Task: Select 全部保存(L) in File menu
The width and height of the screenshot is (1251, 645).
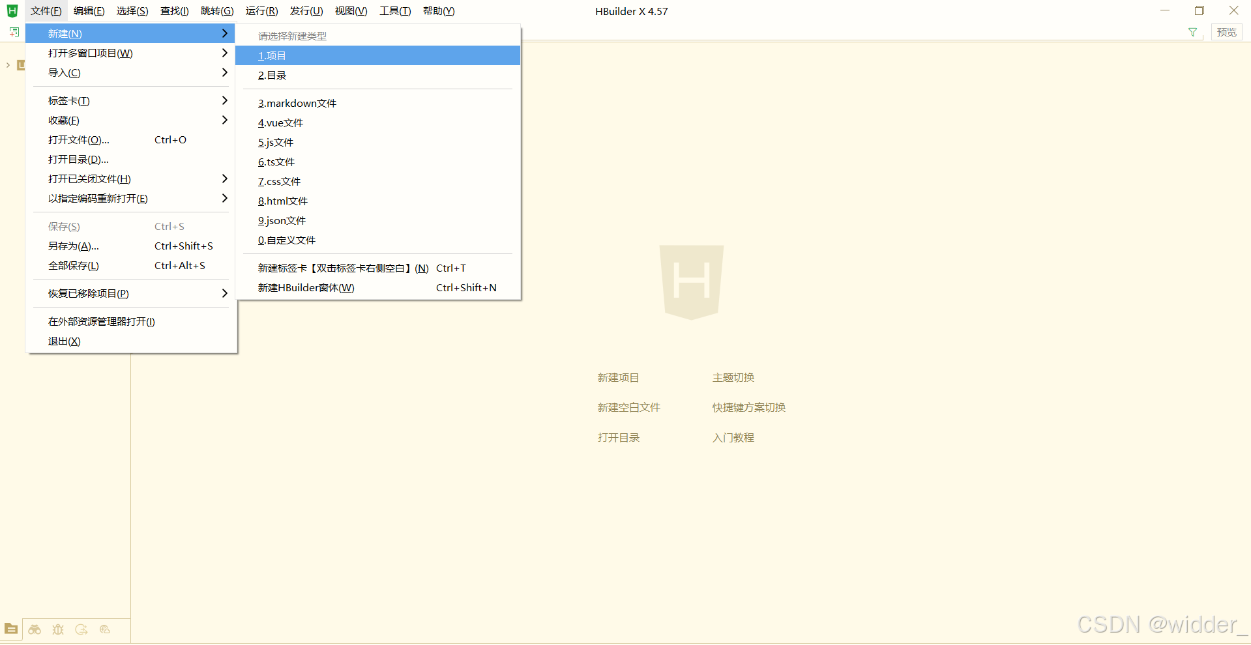Action: (130, 265)
